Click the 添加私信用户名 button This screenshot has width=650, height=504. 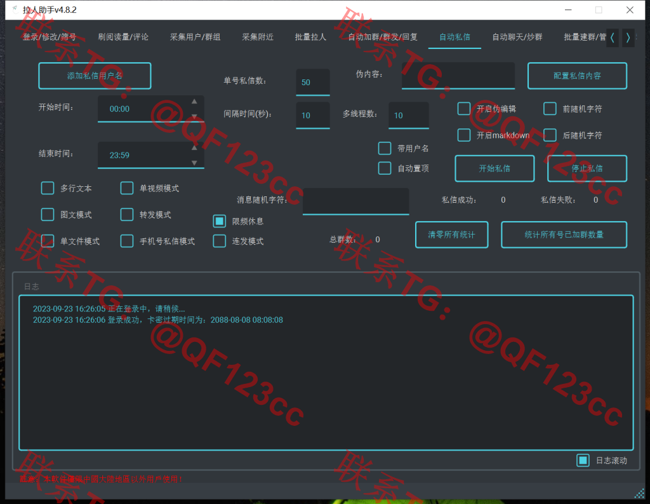click(x=95, y=76)
